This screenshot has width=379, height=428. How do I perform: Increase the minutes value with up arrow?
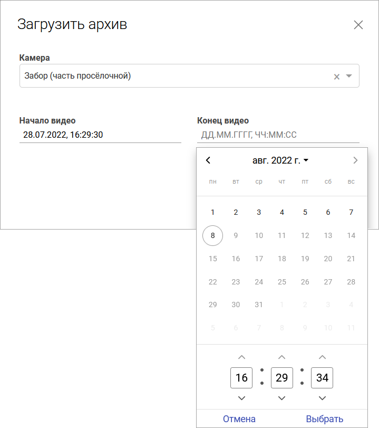(x=282, y=357)
